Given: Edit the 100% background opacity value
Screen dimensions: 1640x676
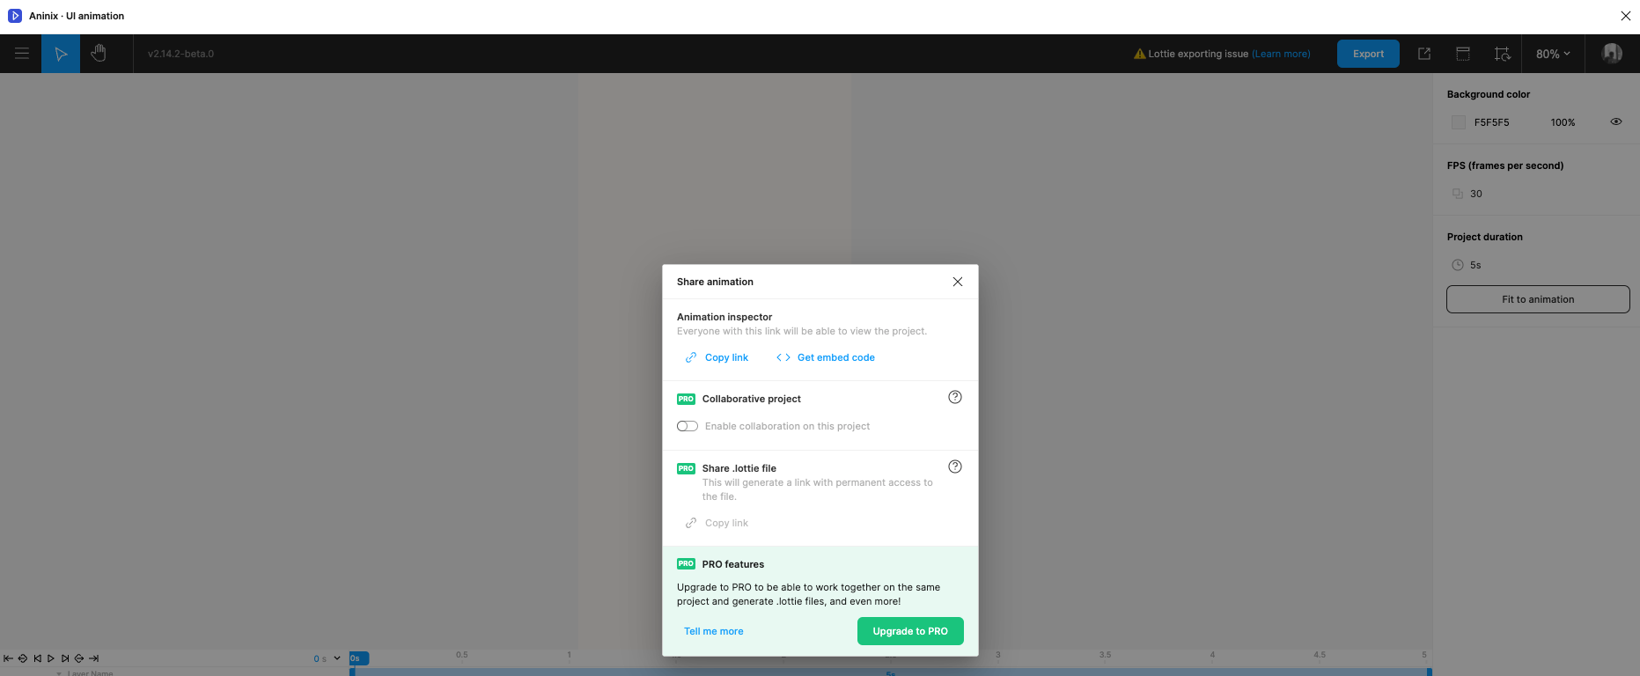Looking at the screenshot, I should 1563,122.
